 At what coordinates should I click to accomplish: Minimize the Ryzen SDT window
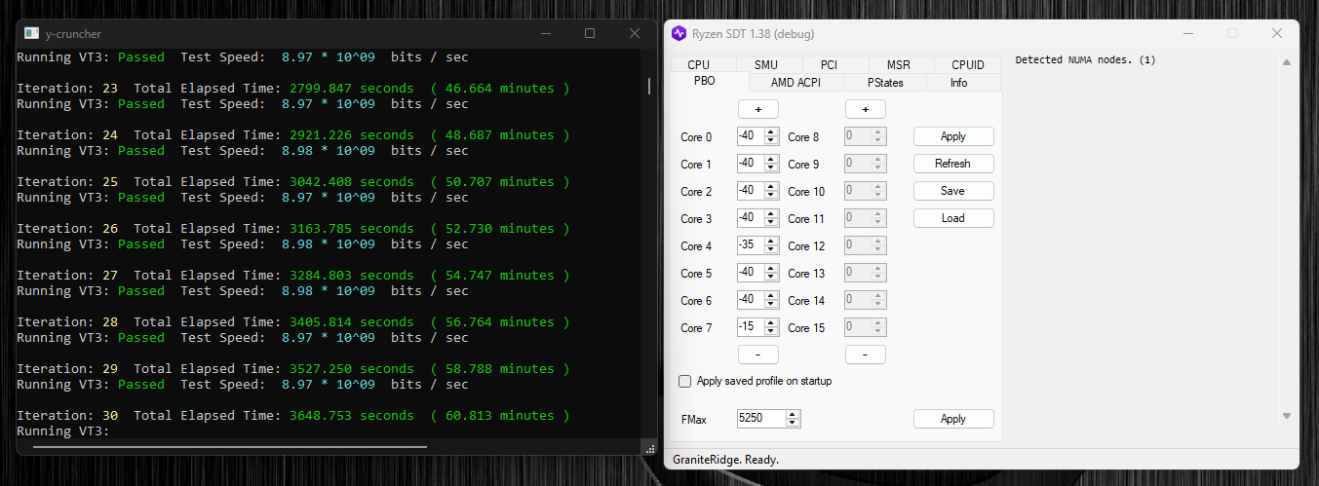[1187, 33]
